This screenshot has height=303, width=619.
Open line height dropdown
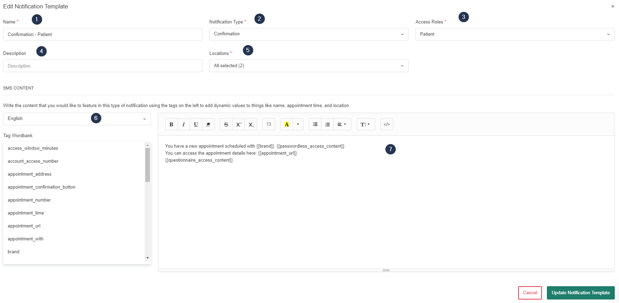[x=366, y=124]
